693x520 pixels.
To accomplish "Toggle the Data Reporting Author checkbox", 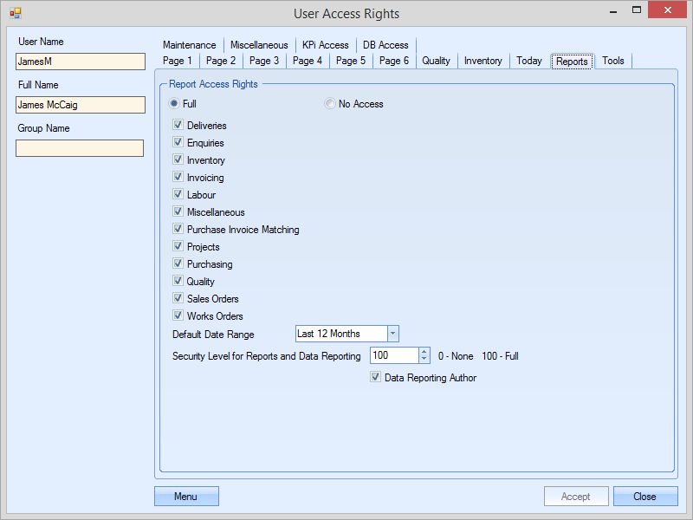I will (376, 378).
